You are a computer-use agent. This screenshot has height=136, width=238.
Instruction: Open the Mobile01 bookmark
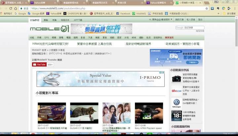[x=139, y=14]
